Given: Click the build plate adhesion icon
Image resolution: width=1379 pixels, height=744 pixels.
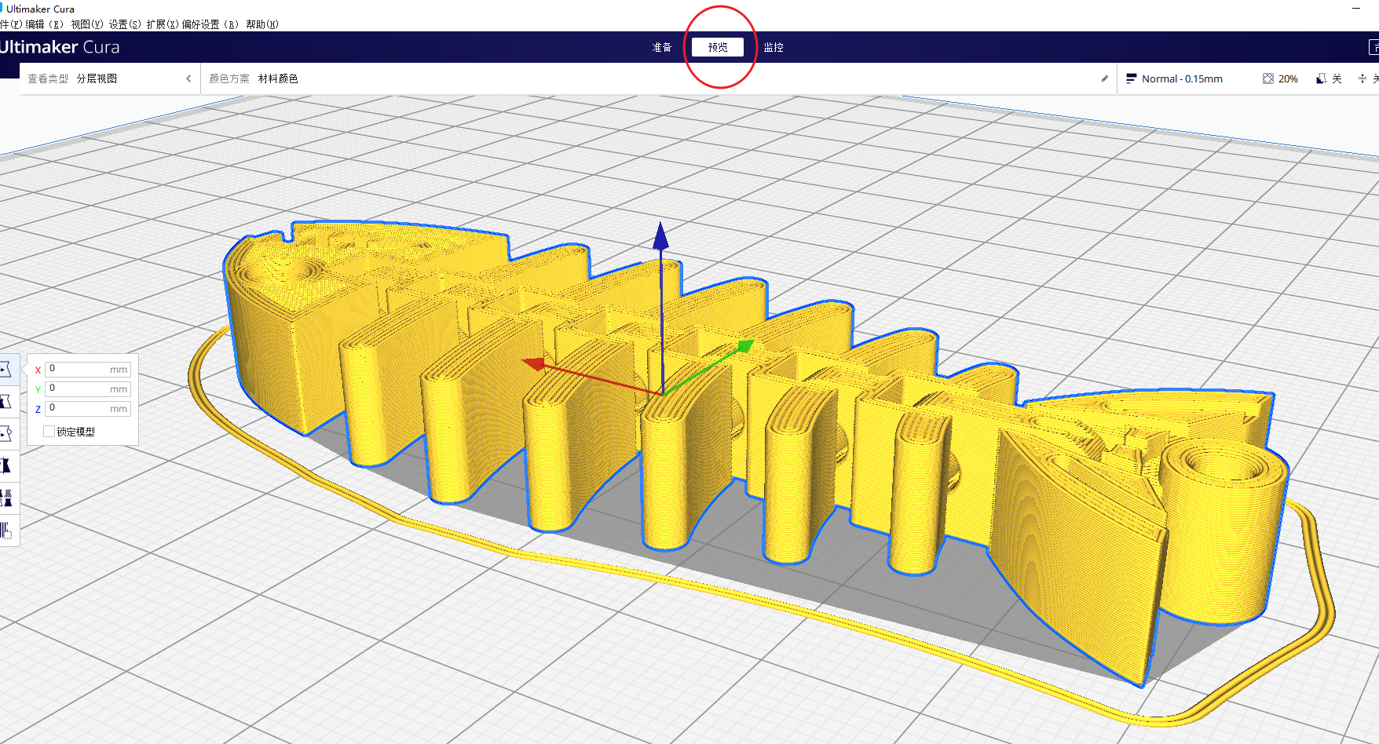Looking at the screenshot, I should click(x=1363, y=78).
